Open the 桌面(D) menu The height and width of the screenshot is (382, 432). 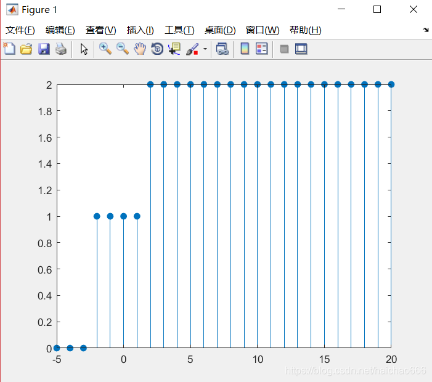[220, 30]
